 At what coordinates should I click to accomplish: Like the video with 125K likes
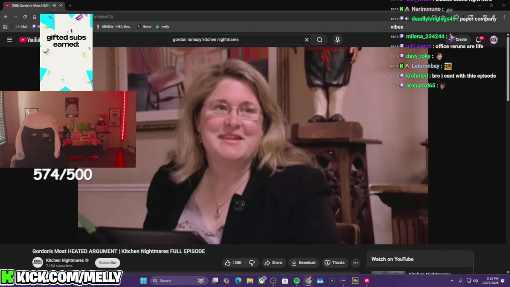point(233,263)
